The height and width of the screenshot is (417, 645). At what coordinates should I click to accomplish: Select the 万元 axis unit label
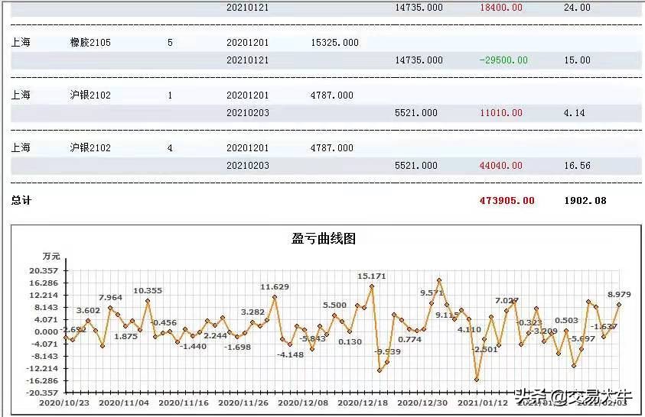click(x=51, y=256)
